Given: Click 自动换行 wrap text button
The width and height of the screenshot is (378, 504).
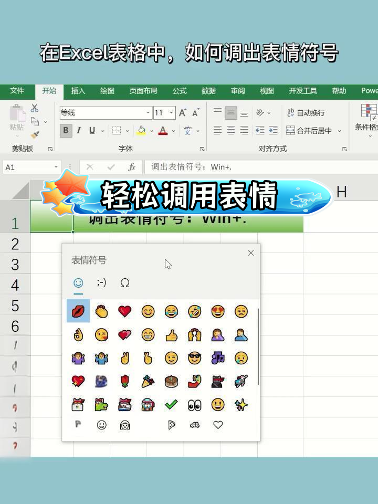Looking at the screenshot, I should coord(306,113).
